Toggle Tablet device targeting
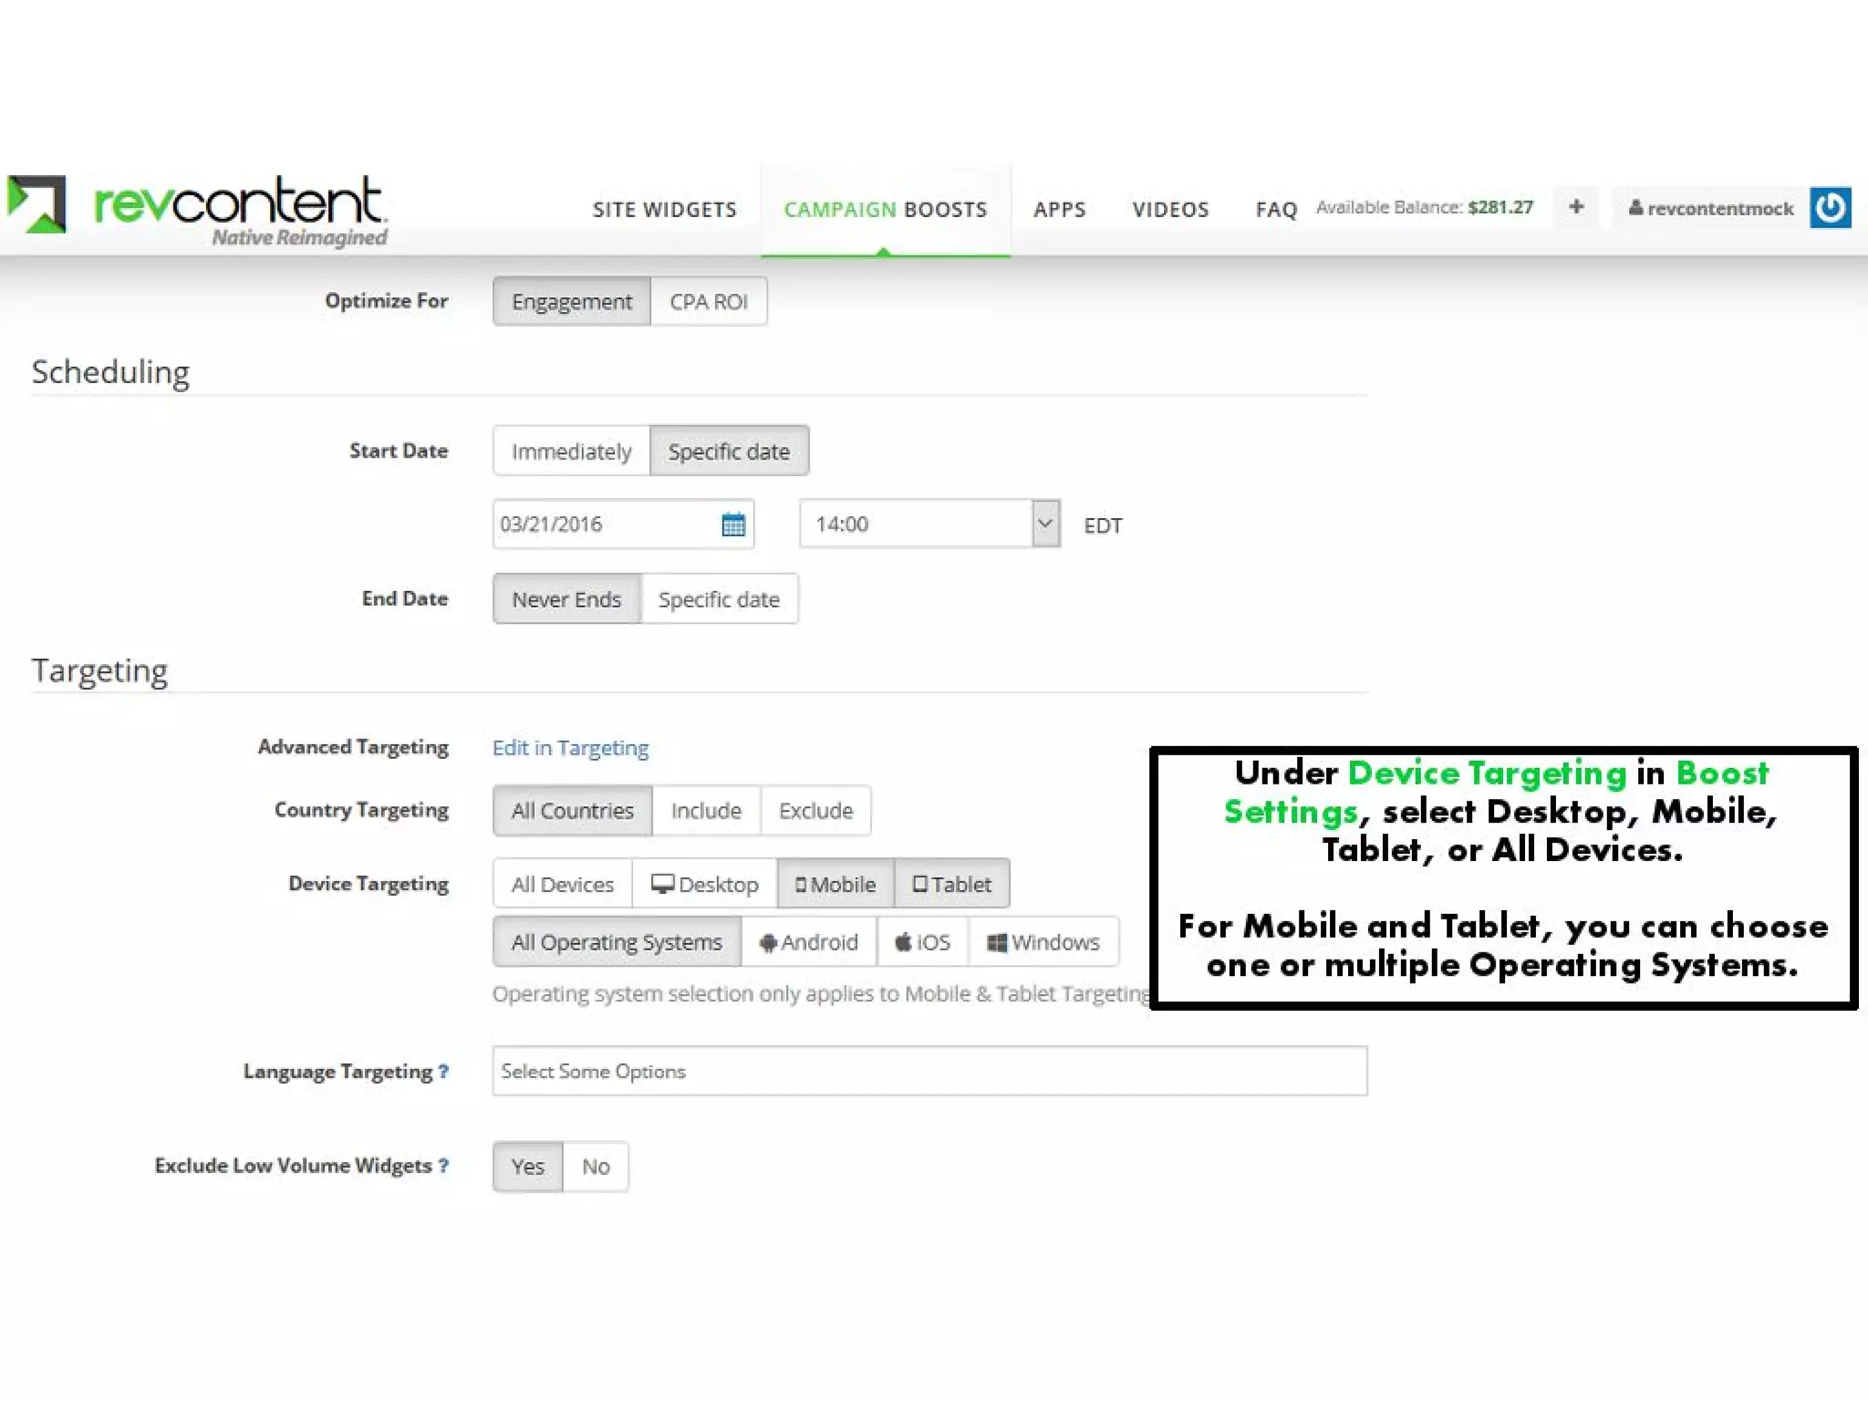The width and height of the screenshot is (1868, 1401). [x=951, y=884]
